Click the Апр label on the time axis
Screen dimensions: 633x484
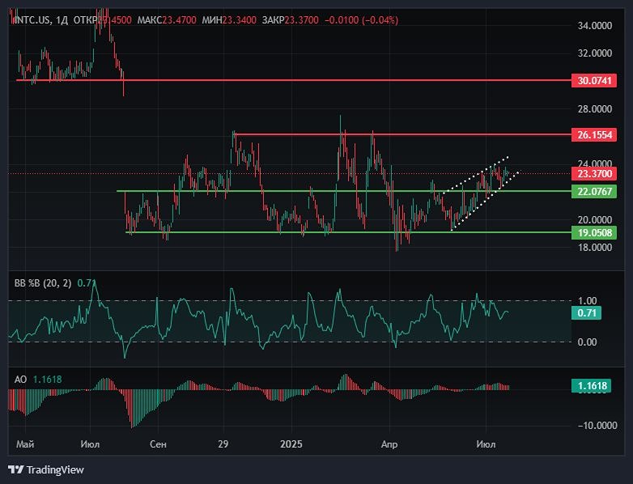click(389, 444)
